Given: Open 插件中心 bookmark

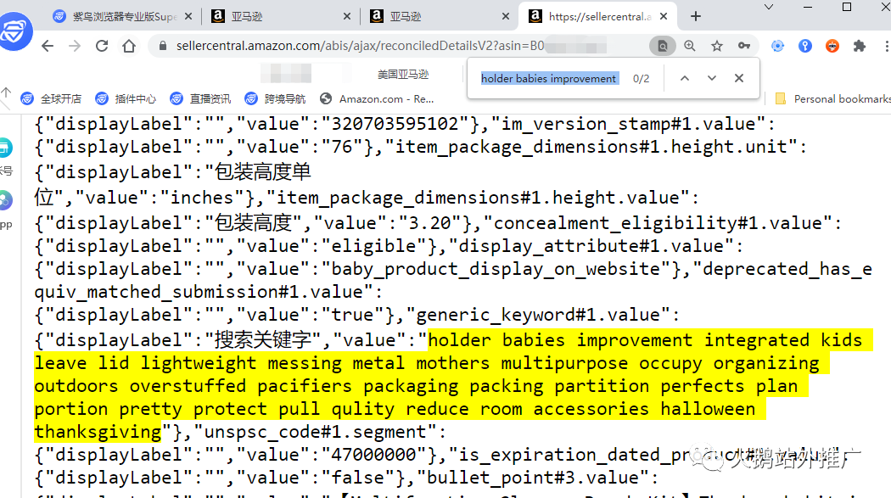Looking at the screenshot, I should [x=126, y=98].
